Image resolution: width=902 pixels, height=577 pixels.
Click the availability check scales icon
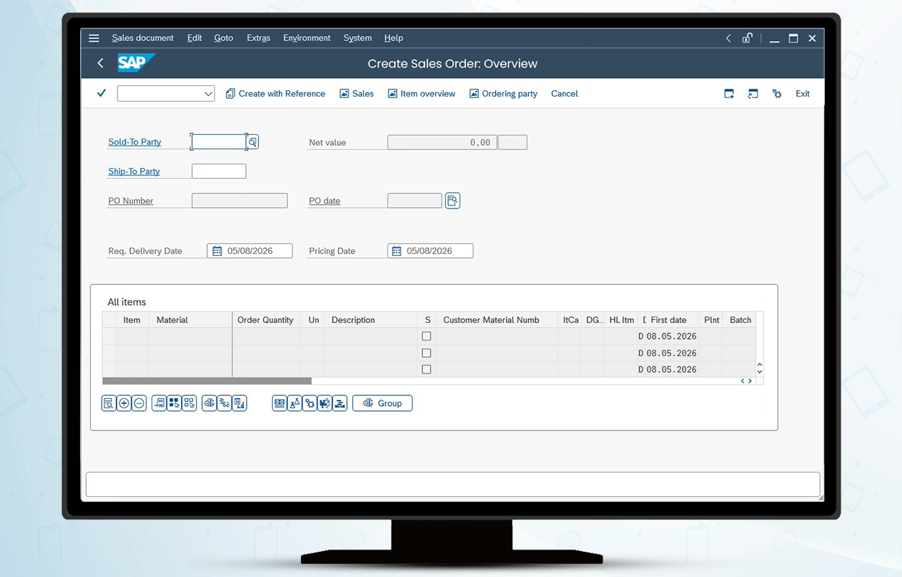click(209, 403)
